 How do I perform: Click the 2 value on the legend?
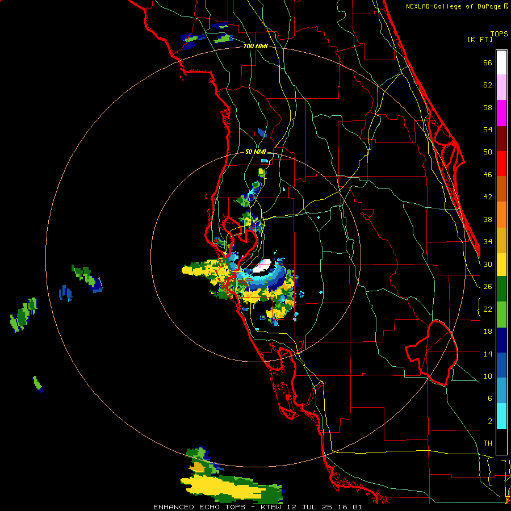[489, 421]
